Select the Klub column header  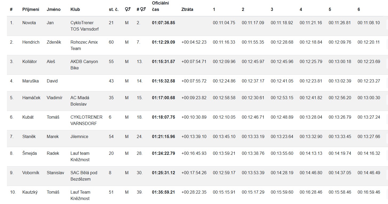coord(75,9)
